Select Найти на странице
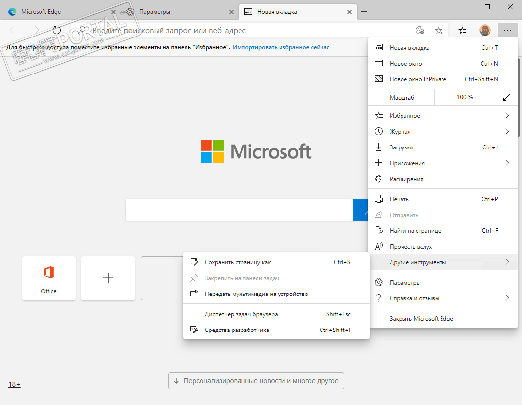The width and height of the screenshot is (522, 405). (x=442, y=231)
